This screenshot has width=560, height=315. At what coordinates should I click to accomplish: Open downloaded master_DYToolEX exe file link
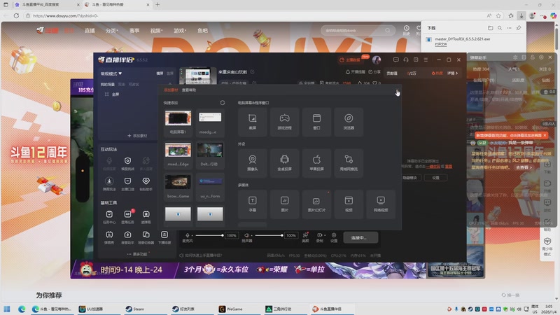click(x=441, y=44)
